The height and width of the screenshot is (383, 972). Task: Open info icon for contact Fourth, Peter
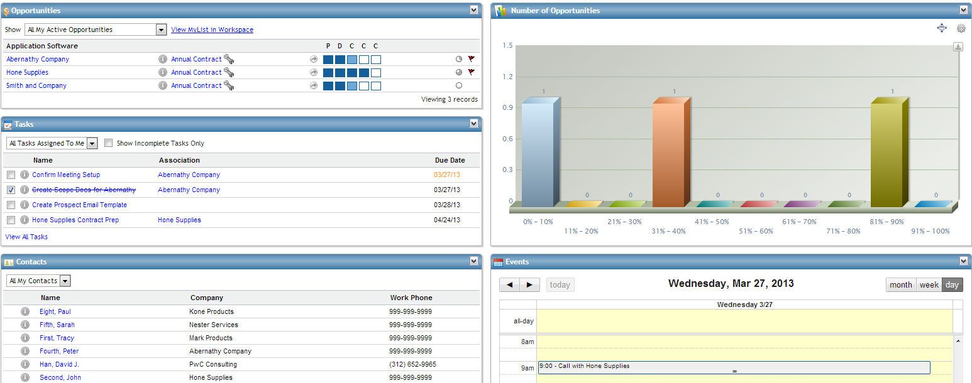25,351
